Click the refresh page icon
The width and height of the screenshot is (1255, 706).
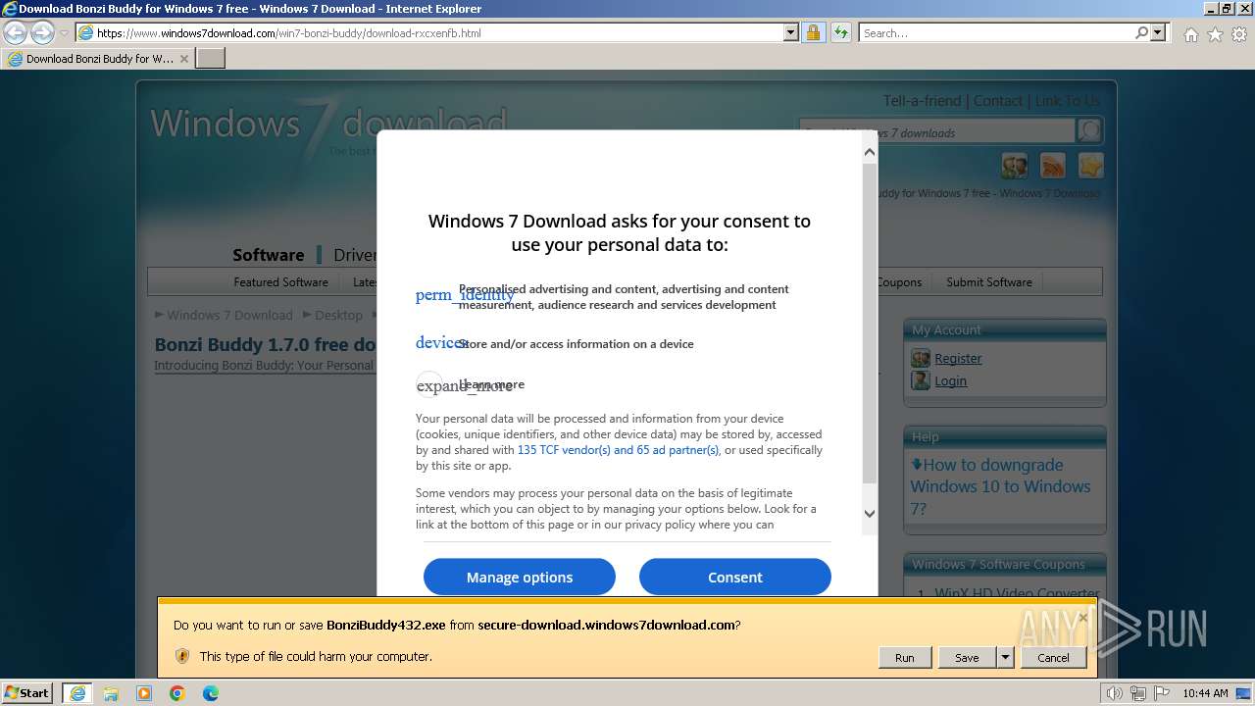[x=840, y=32]
